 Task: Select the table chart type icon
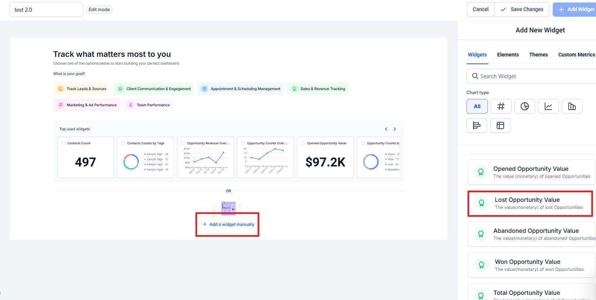500,125
